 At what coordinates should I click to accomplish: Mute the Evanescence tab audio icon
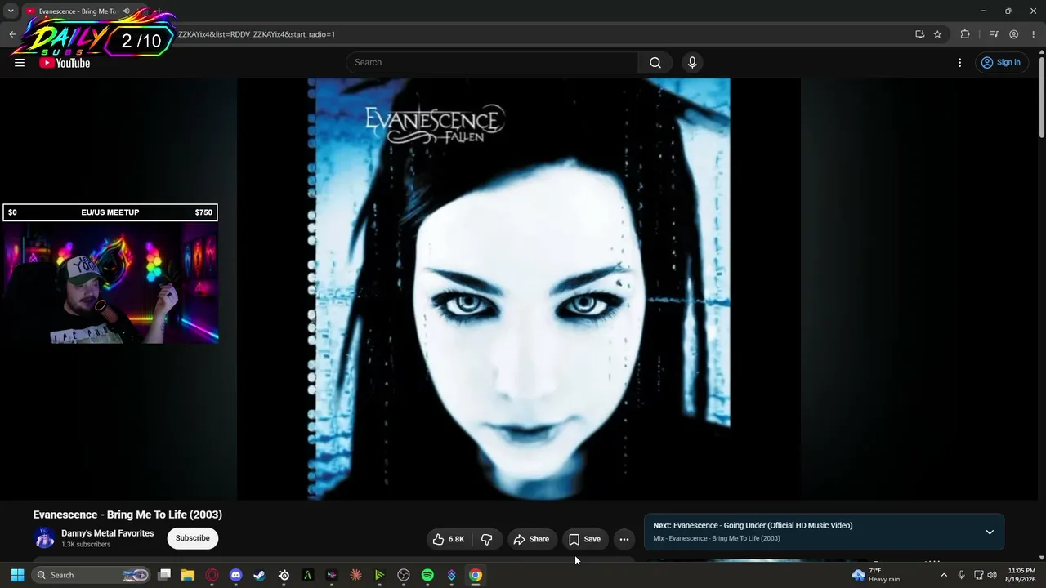pyautogui.click(x=126, y=11)
